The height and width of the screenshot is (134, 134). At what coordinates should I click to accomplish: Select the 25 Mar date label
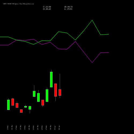[42, 127]
